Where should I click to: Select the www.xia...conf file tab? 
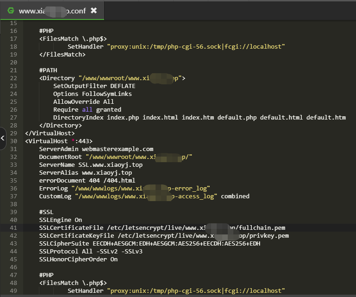point(52,11)
